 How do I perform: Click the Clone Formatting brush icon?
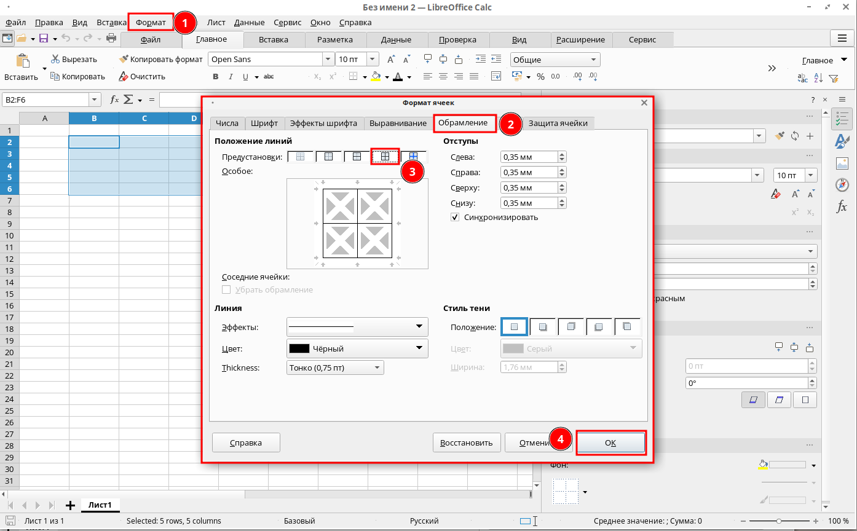(124, 60)
